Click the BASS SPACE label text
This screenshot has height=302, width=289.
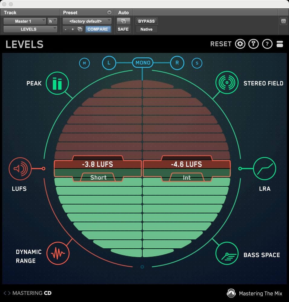(262, 255)
